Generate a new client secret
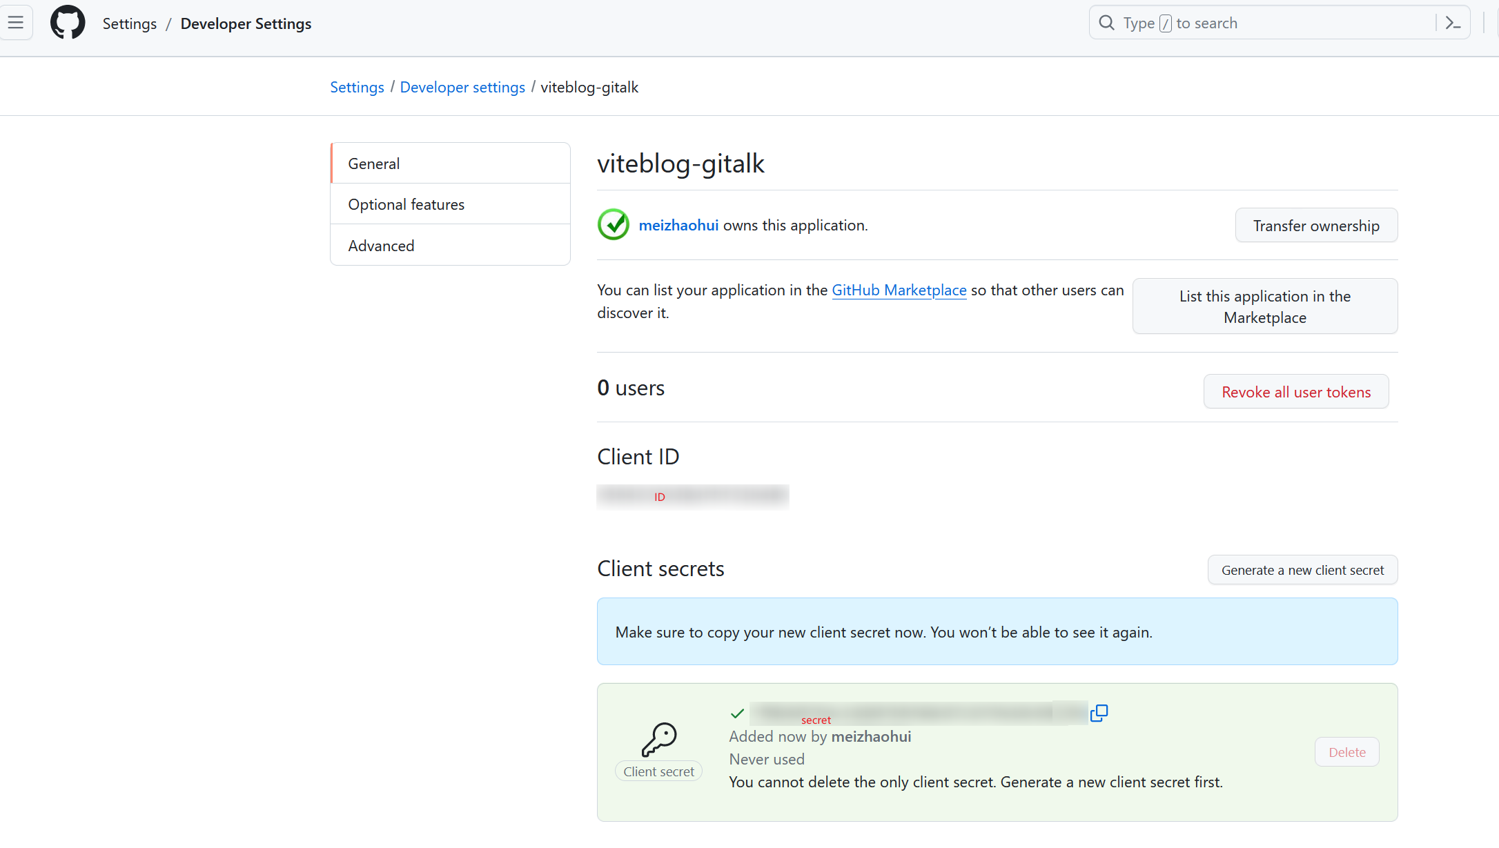The image size is (1499, 848). pyautogui.click(x=1302, y=570)
